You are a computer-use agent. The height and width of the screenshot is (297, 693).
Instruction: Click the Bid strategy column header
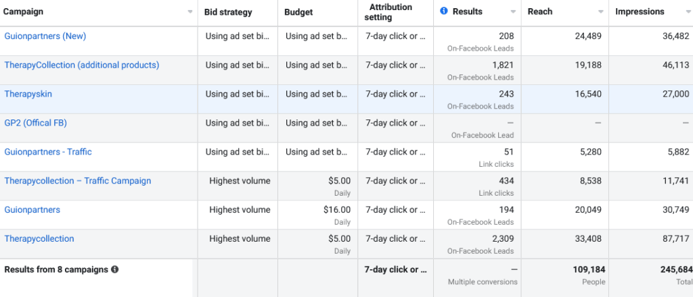[x=228, y=12]
